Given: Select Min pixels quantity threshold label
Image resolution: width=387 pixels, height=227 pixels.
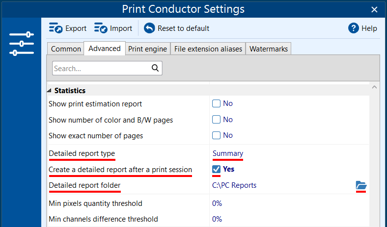Looking at the screenshot, I should [95, 203].
